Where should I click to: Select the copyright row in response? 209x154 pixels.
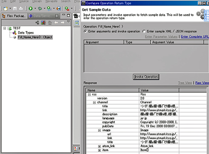(146, 122)
